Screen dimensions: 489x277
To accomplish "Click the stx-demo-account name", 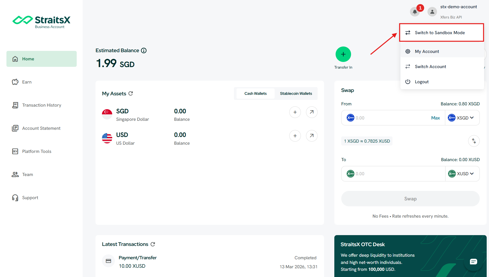I will (458, 7).
